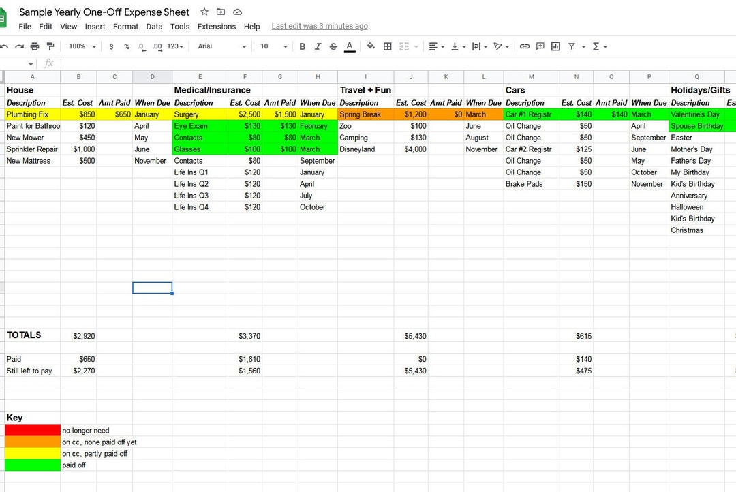Open the zoom level dropdown showing 100%
Viewport: 736px width, 492px height.
[x=80, y=46]
